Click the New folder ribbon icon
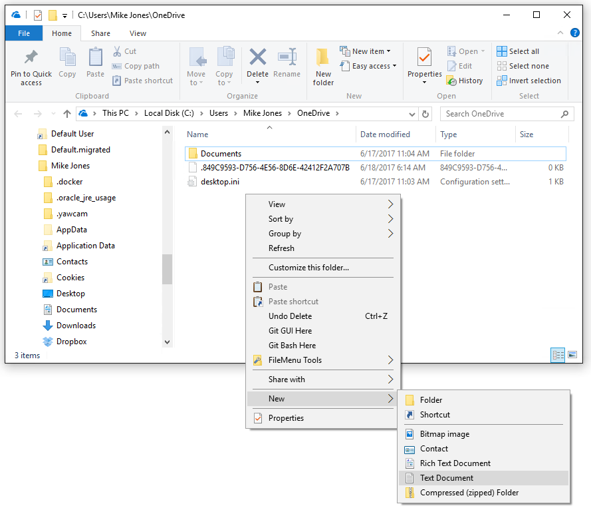591x508 pixels. 323,57
